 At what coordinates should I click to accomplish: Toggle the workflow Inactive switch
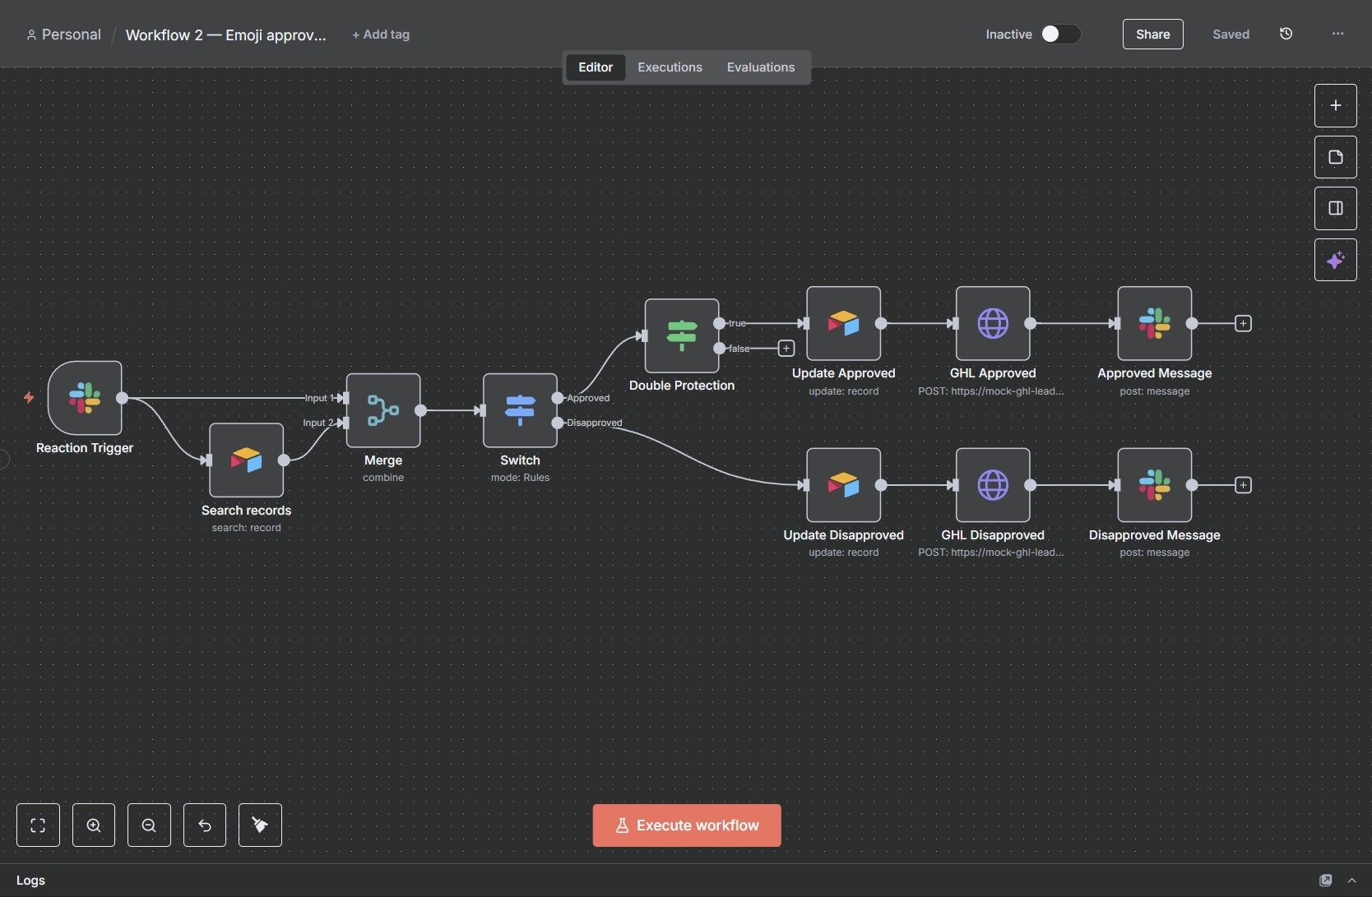1060,34
